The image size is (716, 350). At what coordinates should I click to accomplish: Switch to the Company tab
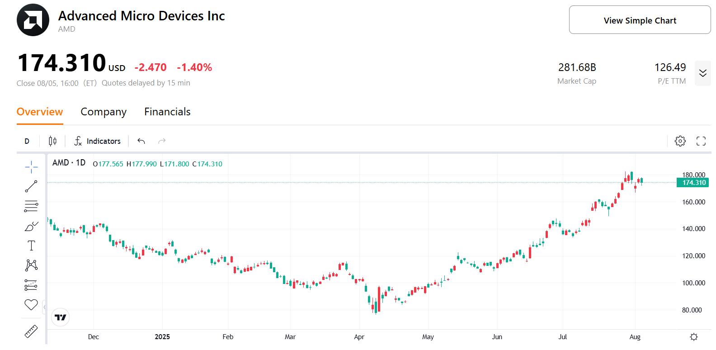pyautogui.click(x=103, y=111)
